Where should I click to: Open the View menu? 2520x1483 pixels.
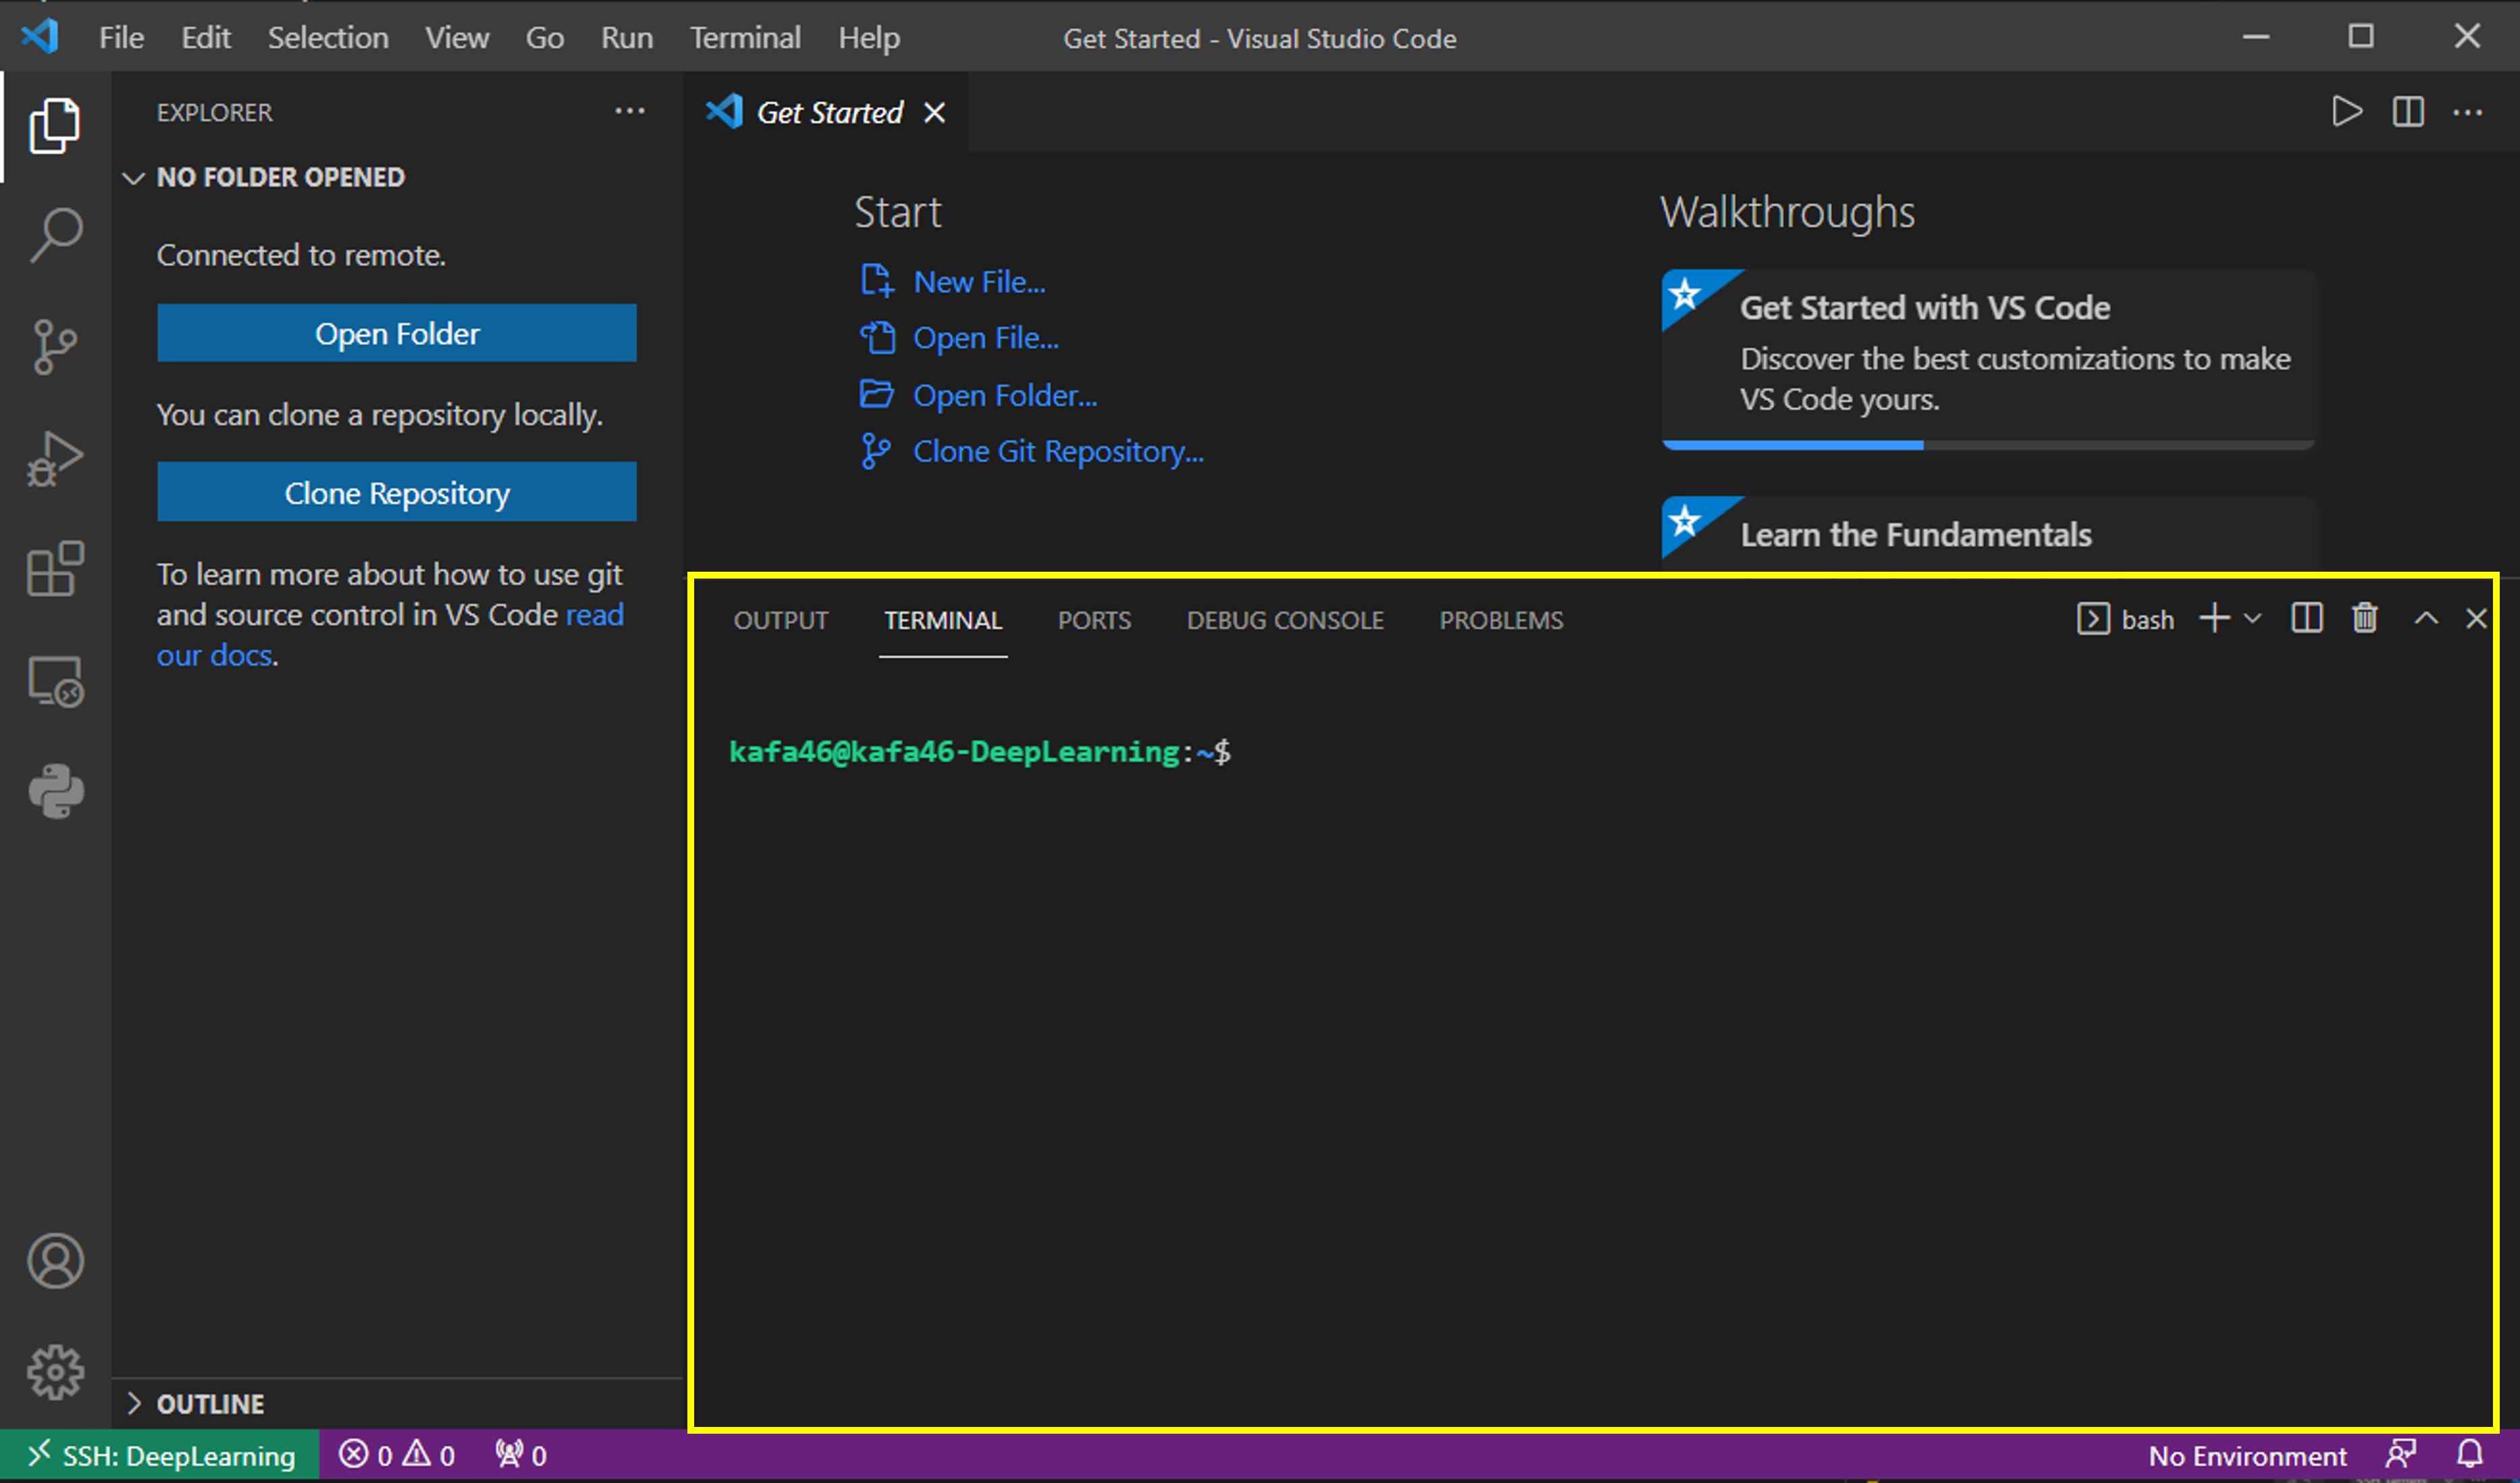[x=457, y=38]
